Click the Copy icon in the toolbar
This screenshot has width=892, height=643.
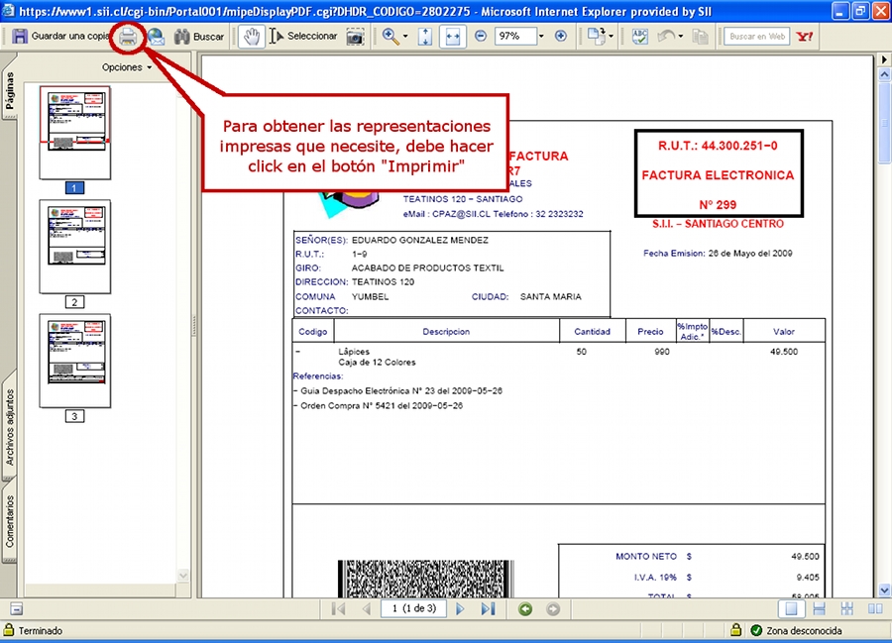[701, 37]
